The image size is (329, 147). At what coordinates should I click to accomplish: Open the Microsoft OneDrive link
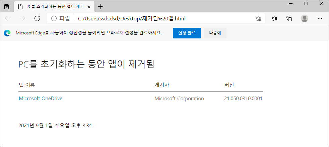tap(41, 99)
